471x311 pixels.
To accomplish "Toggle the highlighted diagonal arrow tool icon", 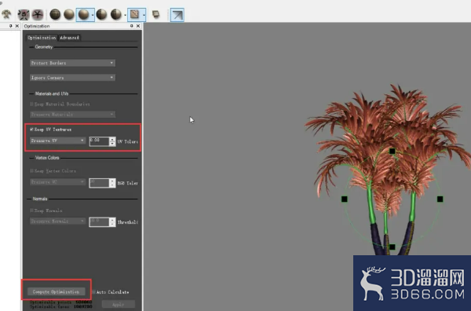I will click(177, 15).
